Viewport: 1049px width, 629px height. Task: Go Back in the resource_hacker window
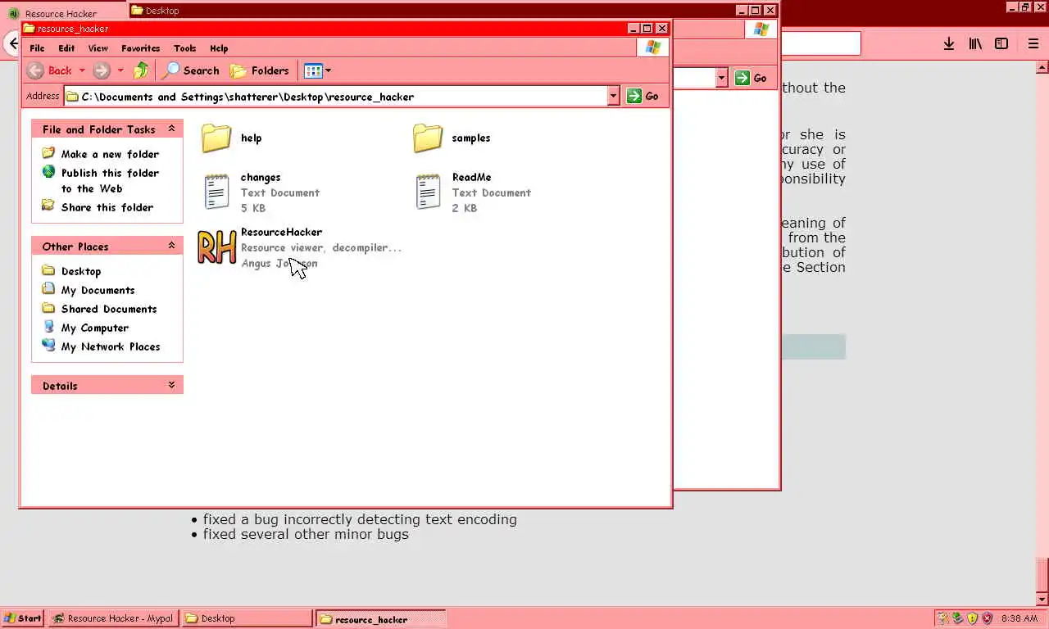pos(50,70)
